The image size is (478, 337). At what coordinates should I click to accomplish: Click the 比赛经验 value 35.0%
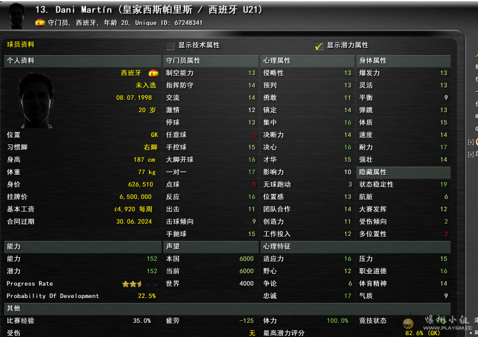142,321
